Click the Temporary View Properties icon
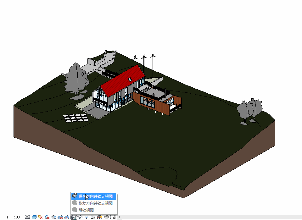The image size is (302, 220). point(93,217)
